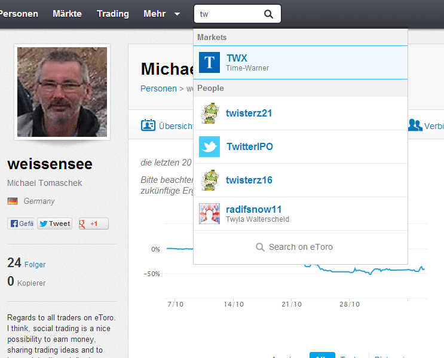Screen dimensions: 444x358
Task: Click the Personen breadcrumb link
Action: 158,88
